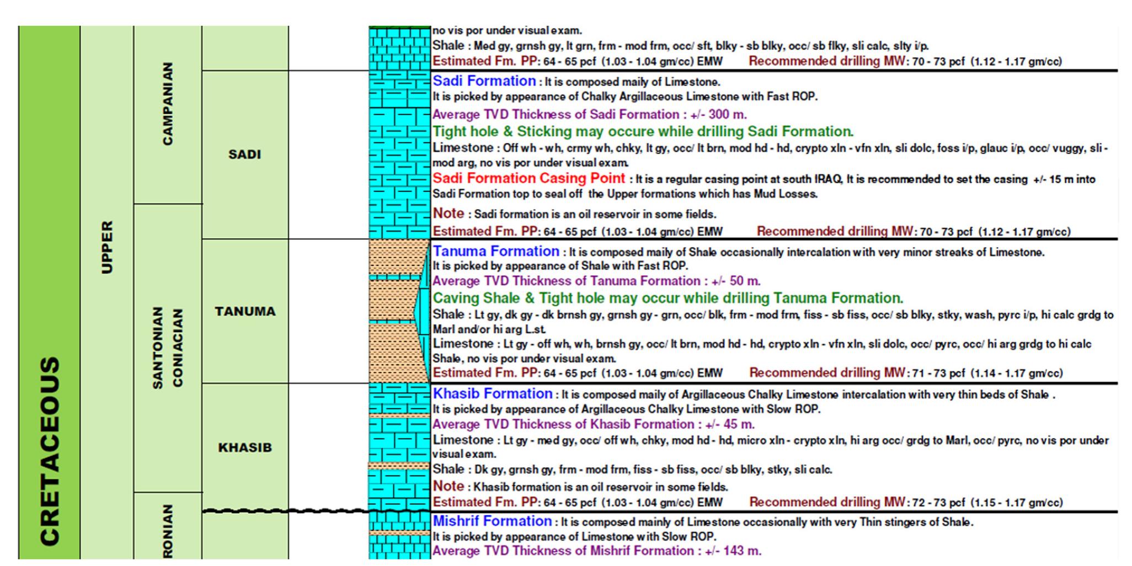Image resolution: width=1132 pixels, height=566 pixels.
Task: Click the Sadi Formation Casing Point note
Action: pos(530,178)
